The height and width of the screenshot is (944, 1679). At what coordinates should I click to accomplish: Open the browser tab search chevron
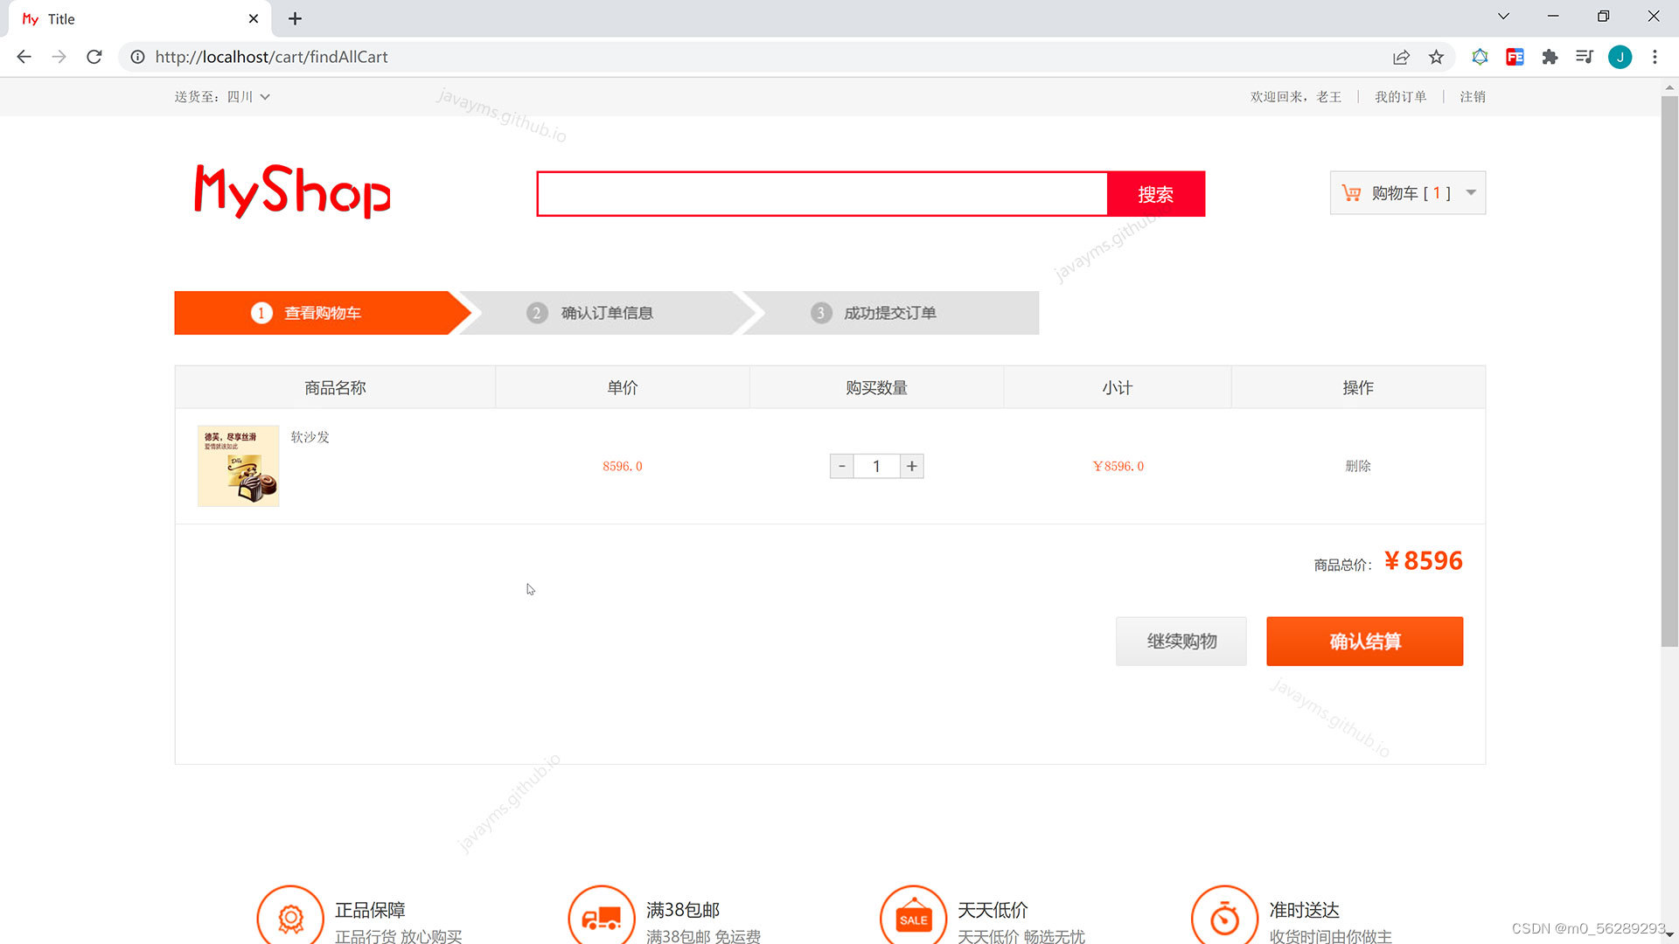tap(1502, 16)
